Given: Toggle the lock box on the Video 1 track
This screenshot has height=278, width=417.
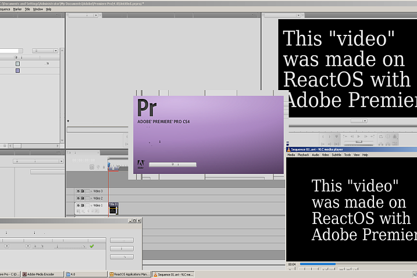Looking at the screenshot, I should [87, 206].
